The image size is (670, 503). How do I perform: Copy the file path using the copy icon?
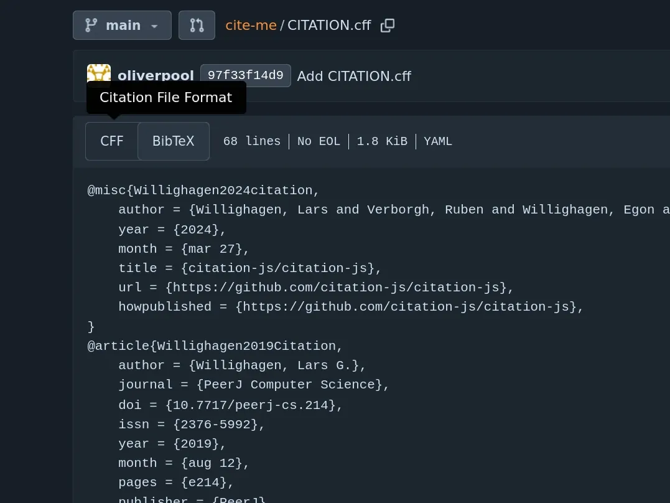[387, 25]
